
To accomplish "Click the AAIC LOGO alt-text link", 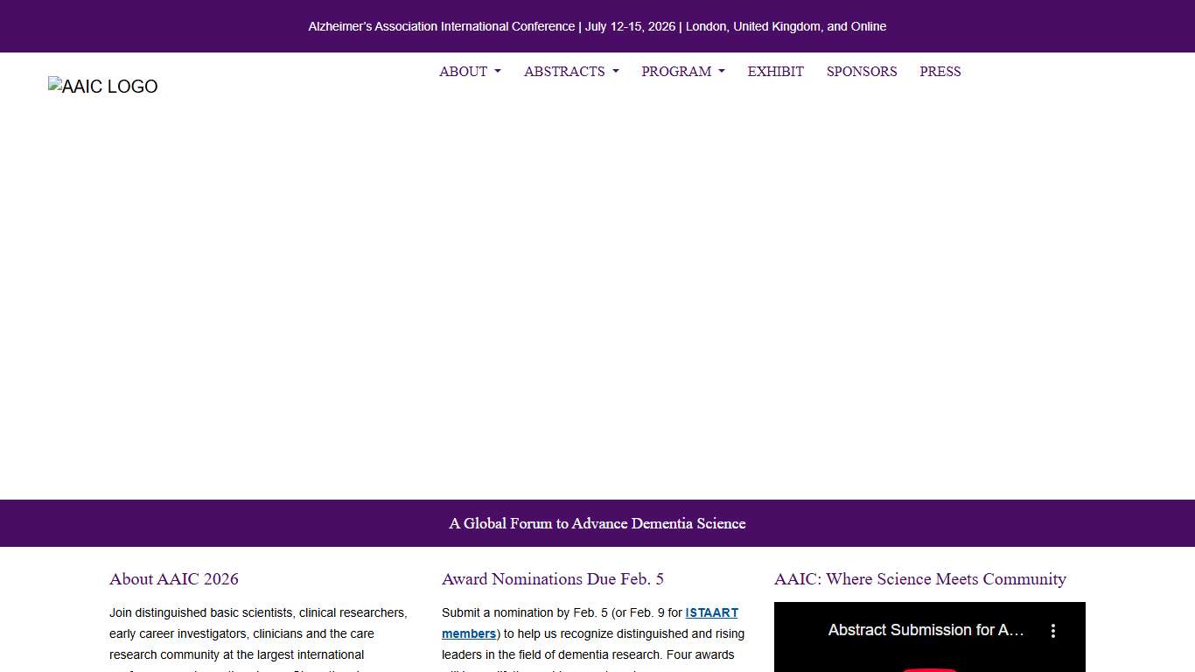I will point(102,86).
